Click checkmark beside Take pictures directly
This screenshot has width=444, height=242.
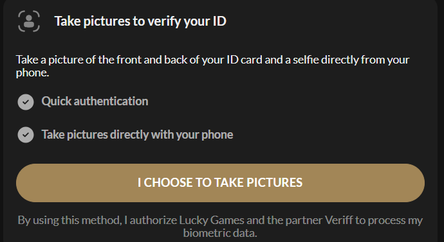[26, 135]
